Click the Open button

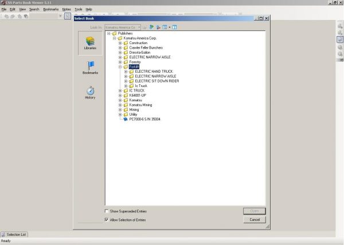click(x=255, y=211)
